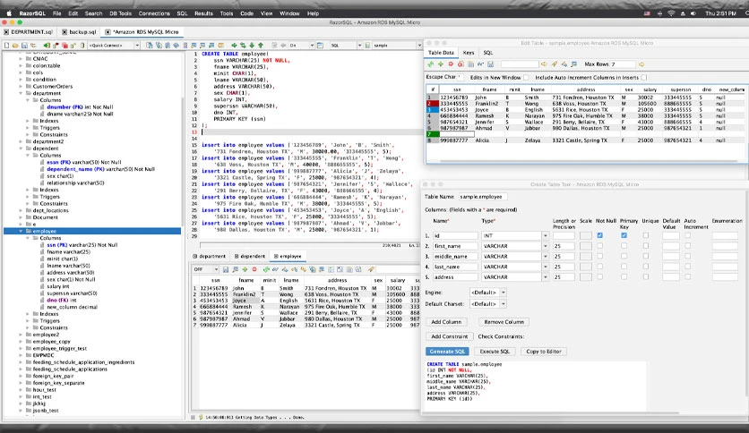Check Primary Key for the last_name column
The width and height of the screenshot is (749, 433).
click(624, 267)
